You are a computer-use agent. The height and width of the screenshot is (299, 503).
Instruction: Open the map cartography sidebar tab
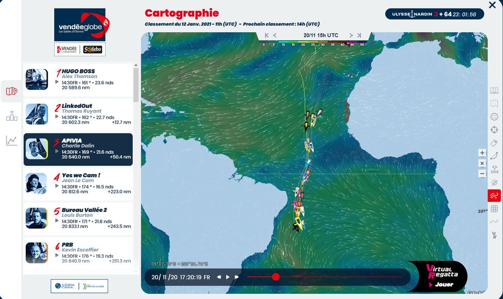coord(12,91)
